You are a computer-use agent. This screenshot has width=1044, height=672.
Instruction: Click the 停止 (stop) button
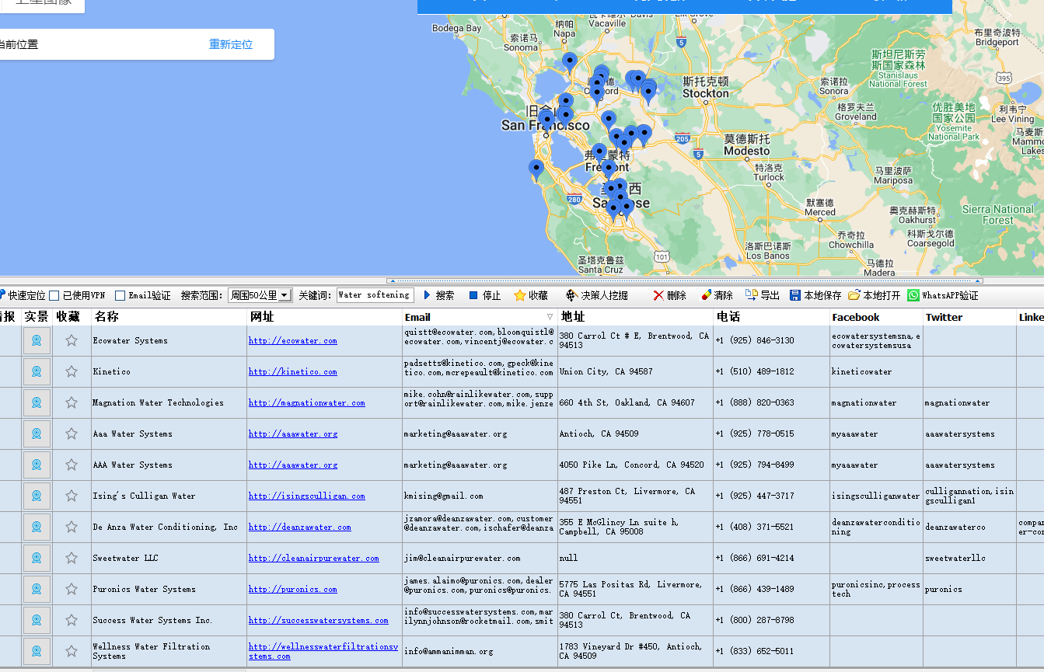[x=485, y=295]
